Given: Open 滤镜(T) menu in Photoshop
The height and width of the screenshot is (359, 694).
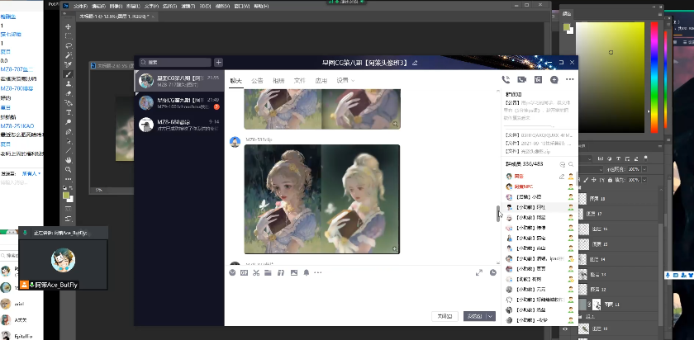Looking at the screenshot, I should [188, 7].
